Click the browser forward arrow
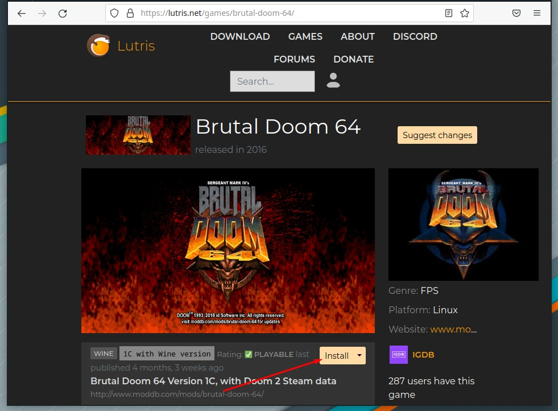The height and width of the screenshot is (411, 558). [42, 14]
